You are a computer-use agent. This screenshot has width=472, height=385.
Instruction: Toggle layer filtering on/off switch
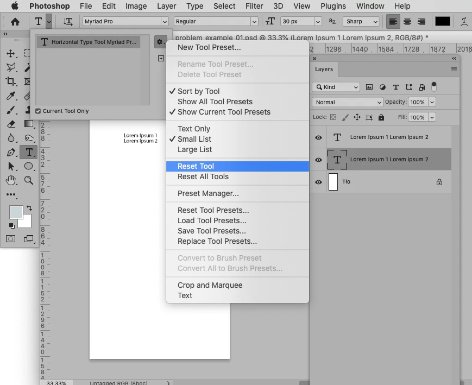tap(434, 87)
